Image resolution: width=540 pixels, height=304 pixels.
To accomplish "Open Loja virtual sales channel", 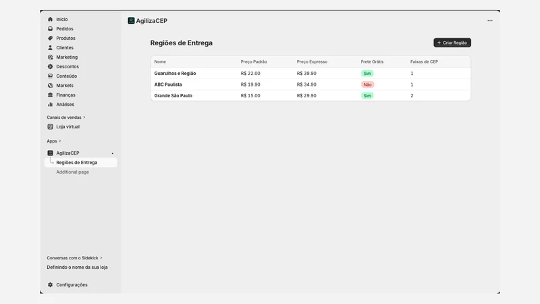I will click(x=68, y=127).
